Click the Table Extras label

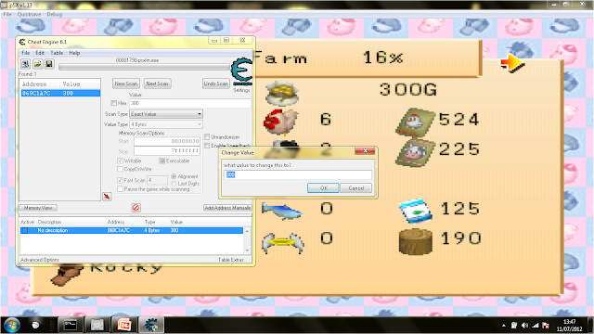pos(231,260)
